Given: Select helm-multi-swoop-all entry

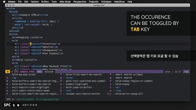Looking at the screenshot, I should coord(129,94).
